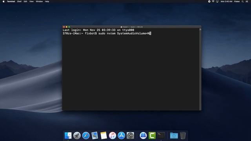Launch Launchpad rocket icon in Dock
The width and height of the screenshot is (251, 141).
pyautogui.click(x=77, y=136)
